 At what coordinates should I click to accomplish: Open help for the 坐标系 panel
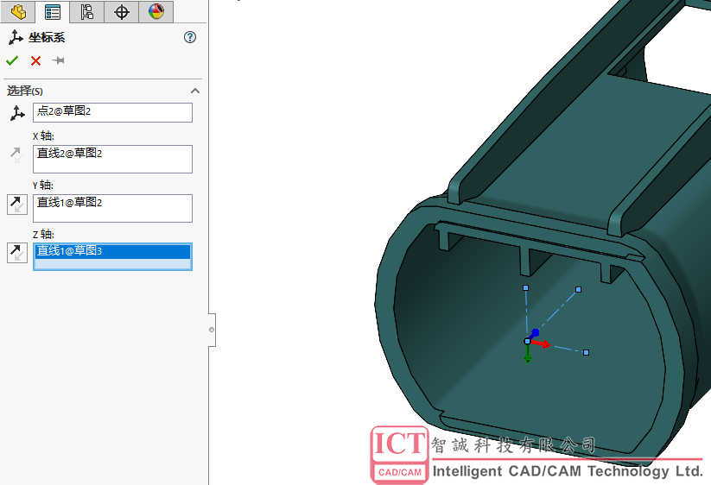point(190,37)
